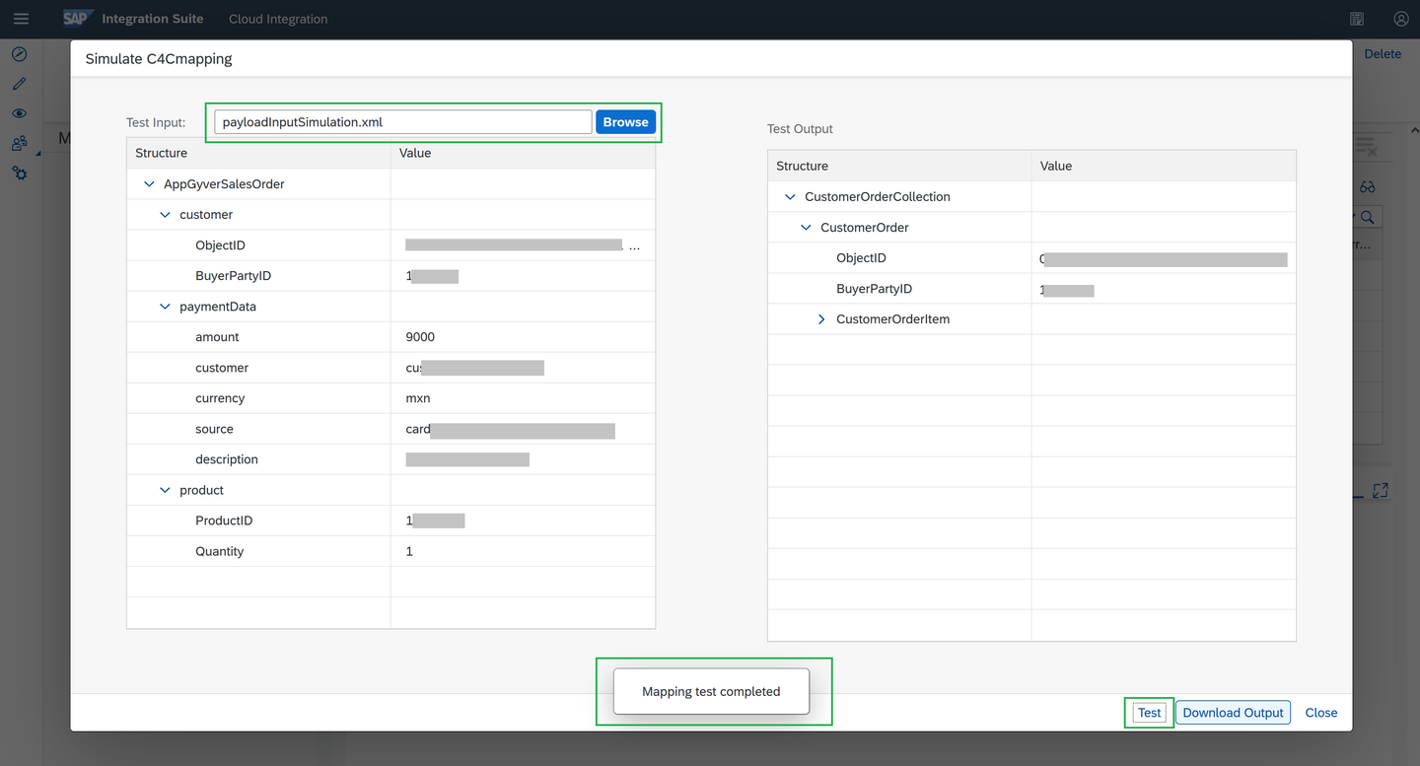Click the Test Input file name field
1420x766 pixels.
click(x=403, y=122)
